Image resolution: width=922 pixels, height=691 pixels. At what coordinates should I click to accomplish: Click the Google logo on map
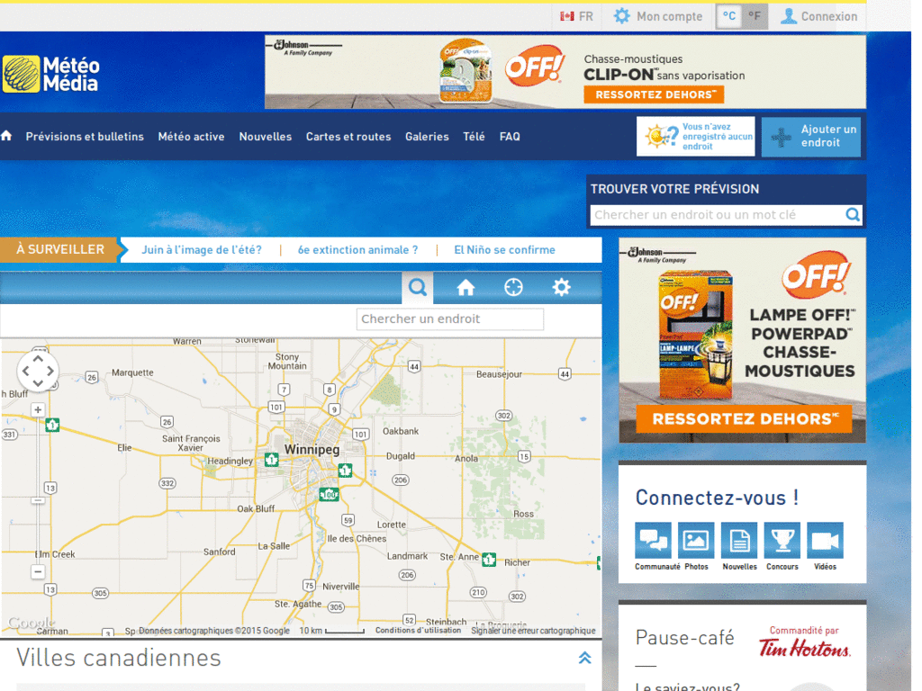pyautogui.click(x=31, y=623)
